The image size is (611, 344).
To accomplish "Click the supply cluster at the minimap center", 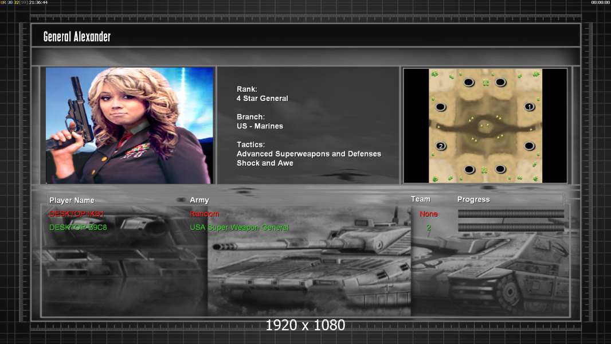I will click(485, 126).
